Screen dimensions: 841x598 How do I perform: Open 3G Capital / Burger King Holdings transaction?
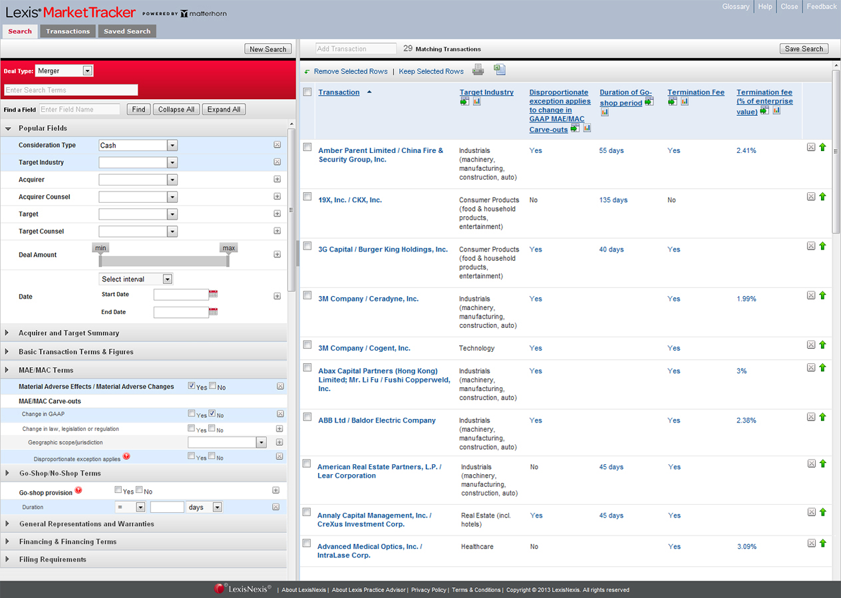click(383, 249)
